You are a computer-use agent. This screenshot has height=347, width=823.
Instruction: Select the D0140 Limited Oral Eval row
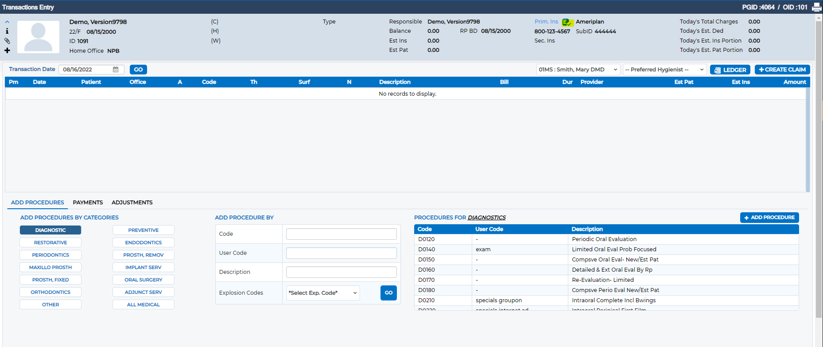coord(606,250)
